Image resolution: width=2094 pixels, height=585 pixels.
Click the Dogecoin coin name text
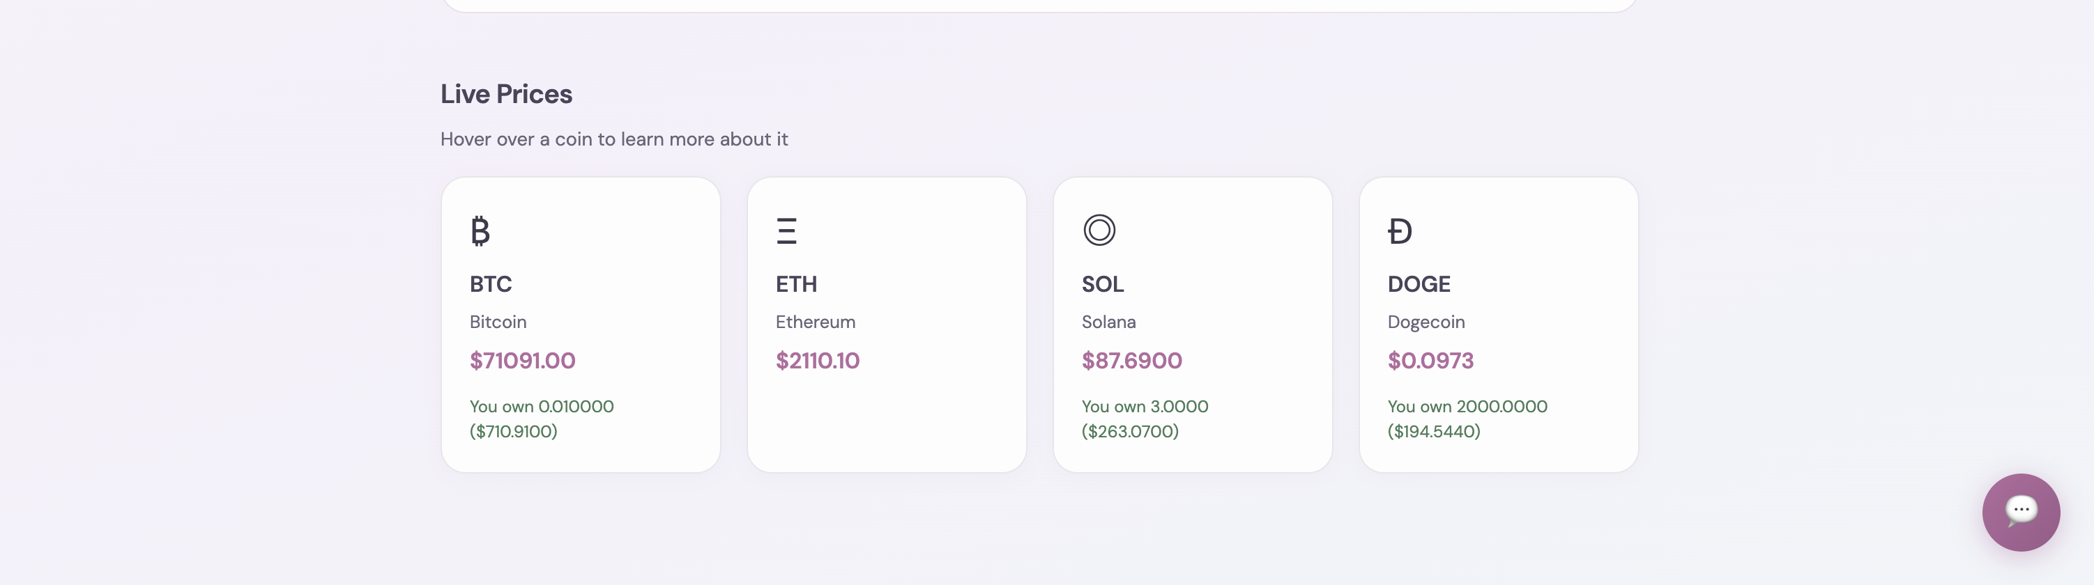tap(1427, 322)
